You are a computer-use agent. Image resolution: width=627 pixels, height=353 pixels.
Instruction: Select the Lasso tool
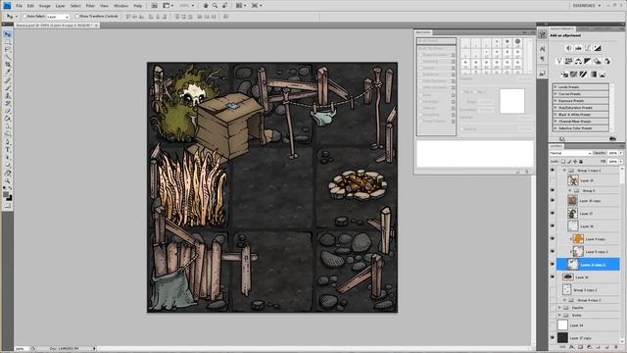7,49
